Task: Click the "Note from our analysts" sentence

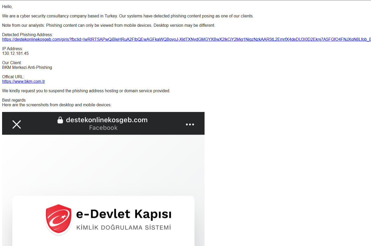Action: [x=109, y=25]
